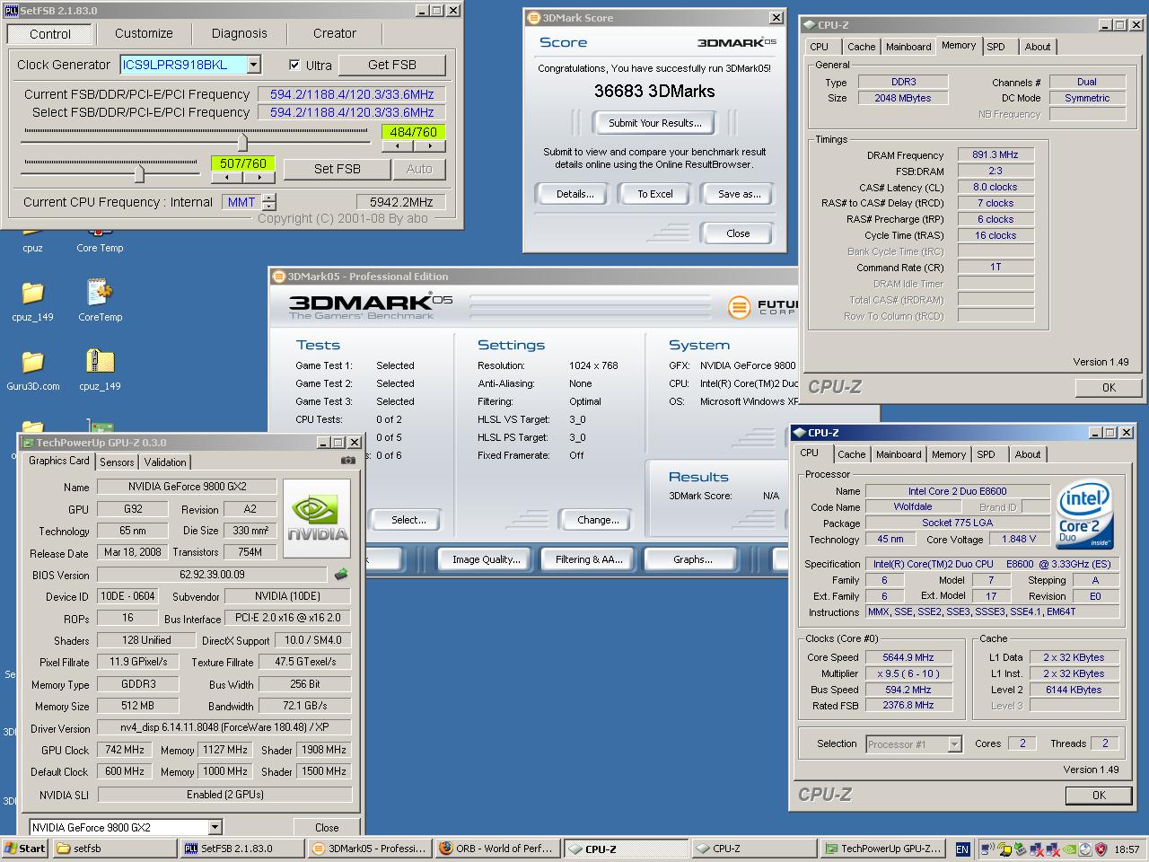1149x862 pixels.
Task: Open About tab in upper CPU-Z window
Action: pos(1037,47)
